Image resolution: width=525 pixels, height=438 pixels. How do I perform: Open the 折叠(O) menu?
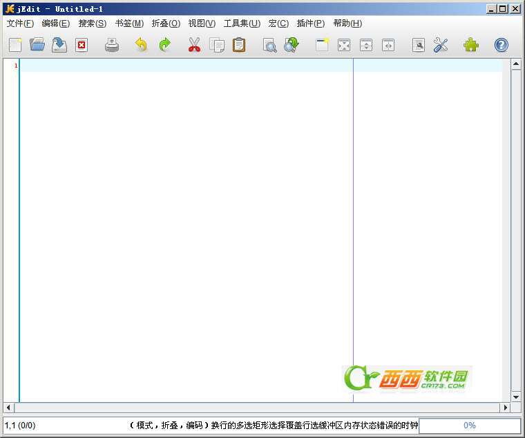tap(166, 23)
